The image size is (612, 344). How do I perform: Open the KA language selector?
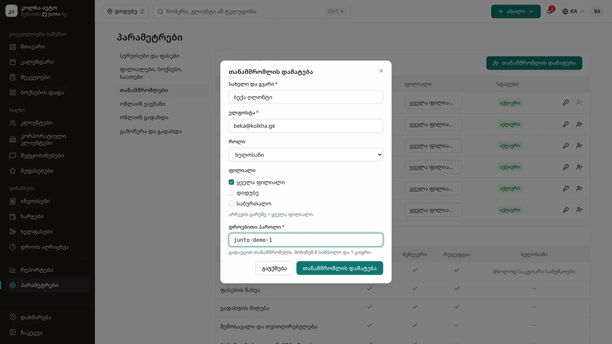573,11
